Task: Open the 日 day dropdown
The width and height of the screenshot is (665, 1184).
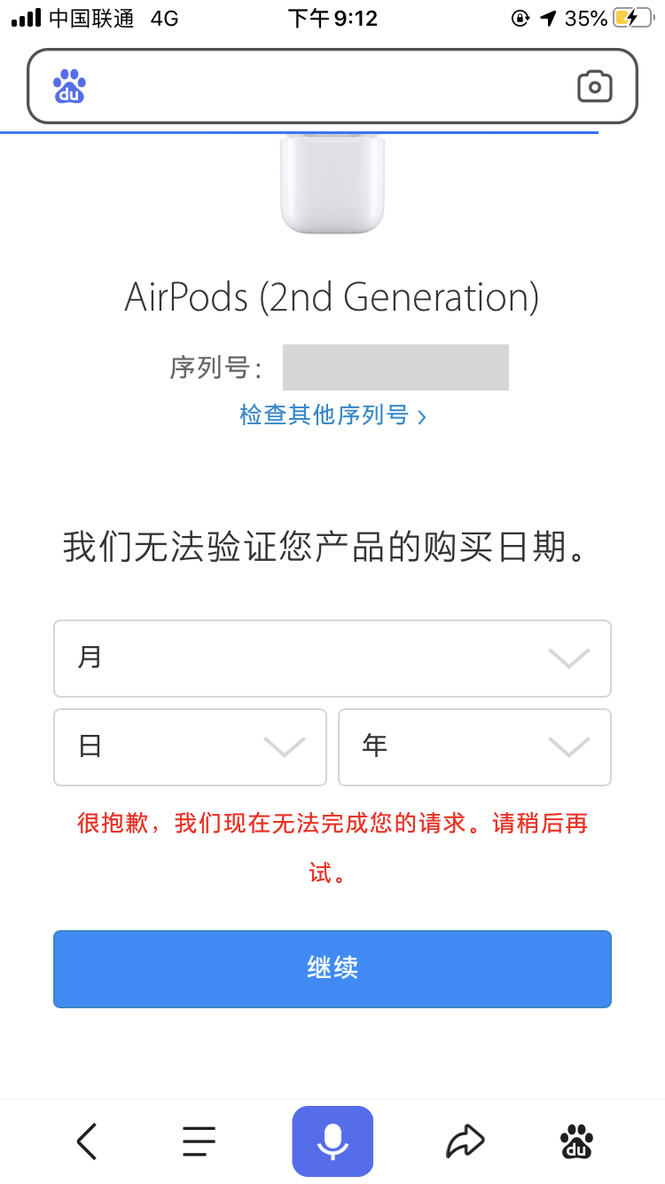Action: tap(190, 746)
